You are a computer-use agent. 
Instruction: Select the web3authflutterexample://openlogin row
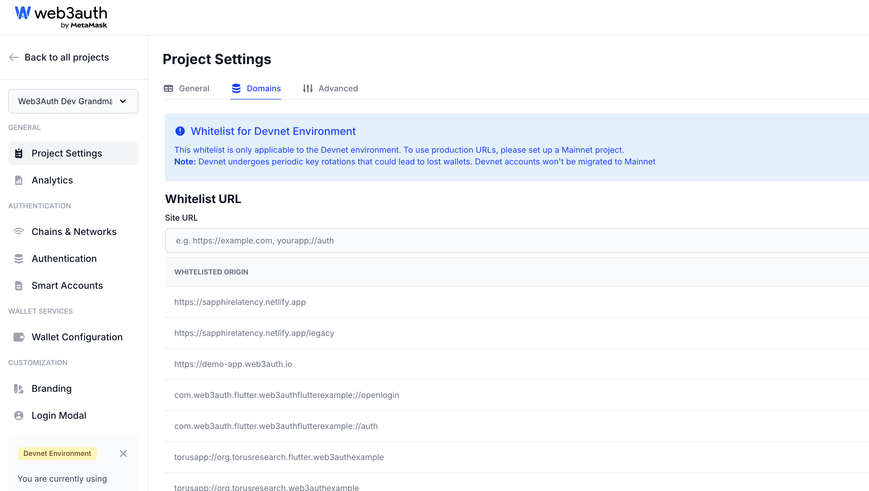coord(517,395)
